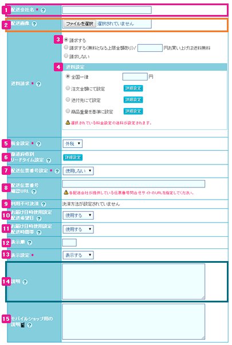Click help icon for モバイルショップ用の説明

click(30, 325)
